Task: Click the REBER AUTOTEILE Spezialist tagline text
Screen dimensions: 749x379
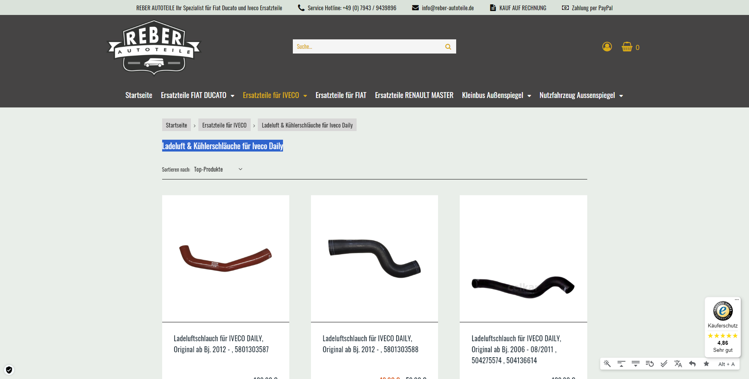Action: (x=209, y=8)
